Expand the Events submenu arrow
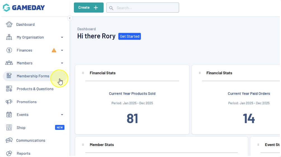This screenshot has width=281, height=157. point(62,115)
